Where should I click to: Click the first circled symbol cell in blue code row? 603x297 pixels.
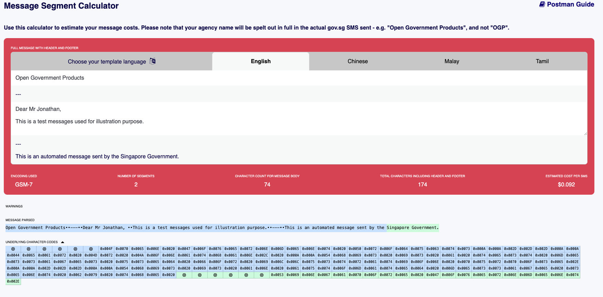(13, 249)
